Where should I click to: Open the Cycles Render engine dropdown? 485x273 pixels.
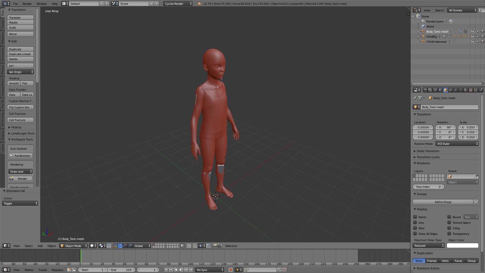[x=178, y=4]
